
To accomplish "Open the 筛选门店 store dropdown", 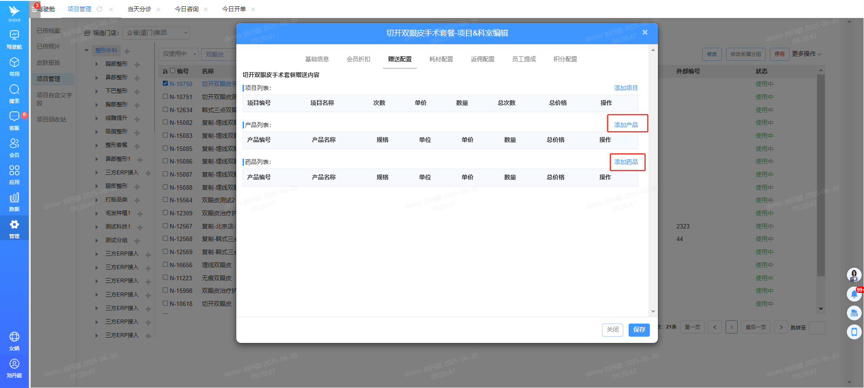I will pos(156,33).
